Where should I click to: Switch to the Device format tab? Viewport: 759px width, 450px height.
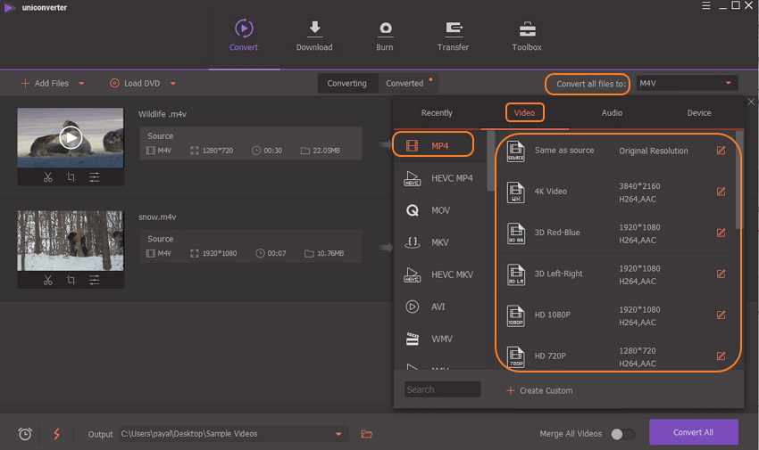pos(699,113)
